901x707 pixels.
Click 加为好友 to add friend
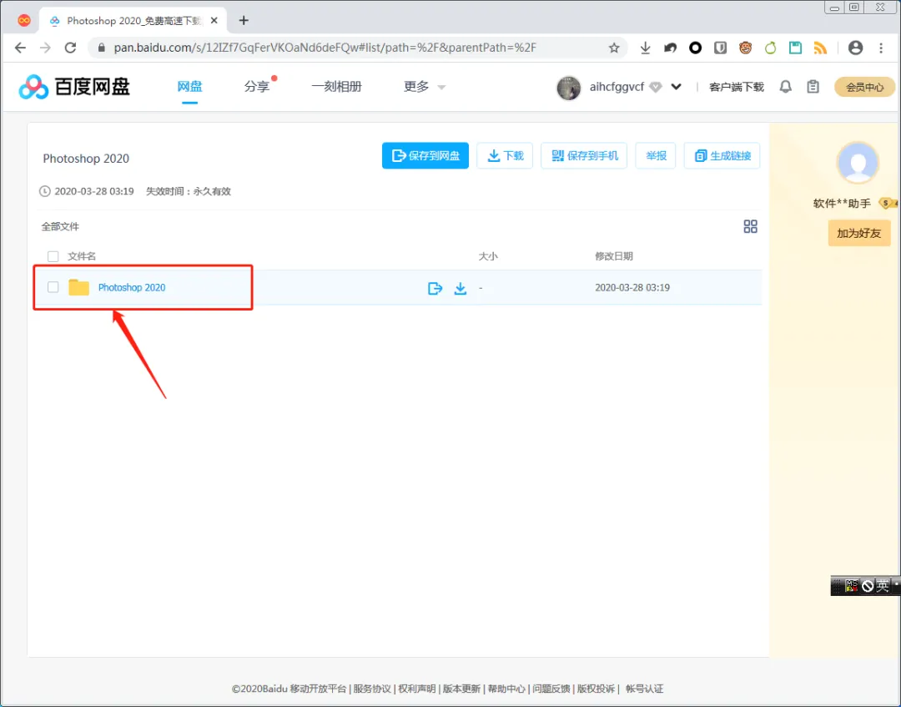click(859, 234)
